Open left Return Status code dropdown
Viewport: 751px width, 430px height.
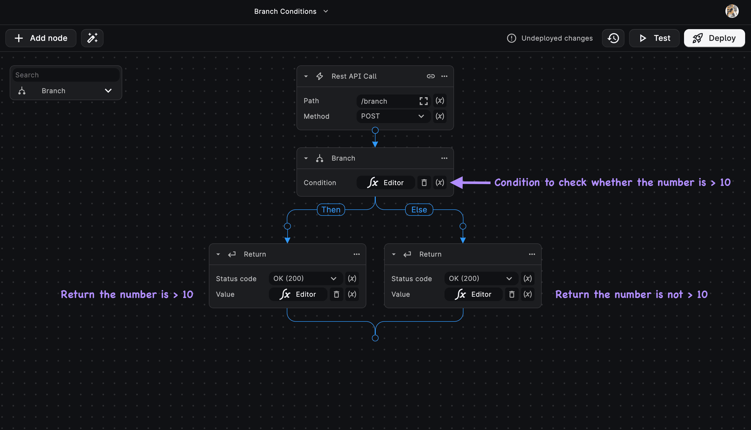(305, 279)
